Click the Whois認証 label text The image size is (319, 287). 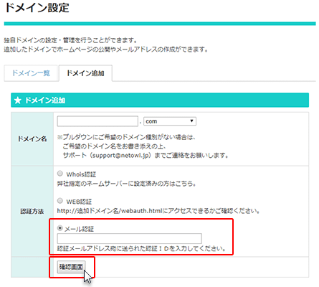pyautogui.click(x=81, y=174)
